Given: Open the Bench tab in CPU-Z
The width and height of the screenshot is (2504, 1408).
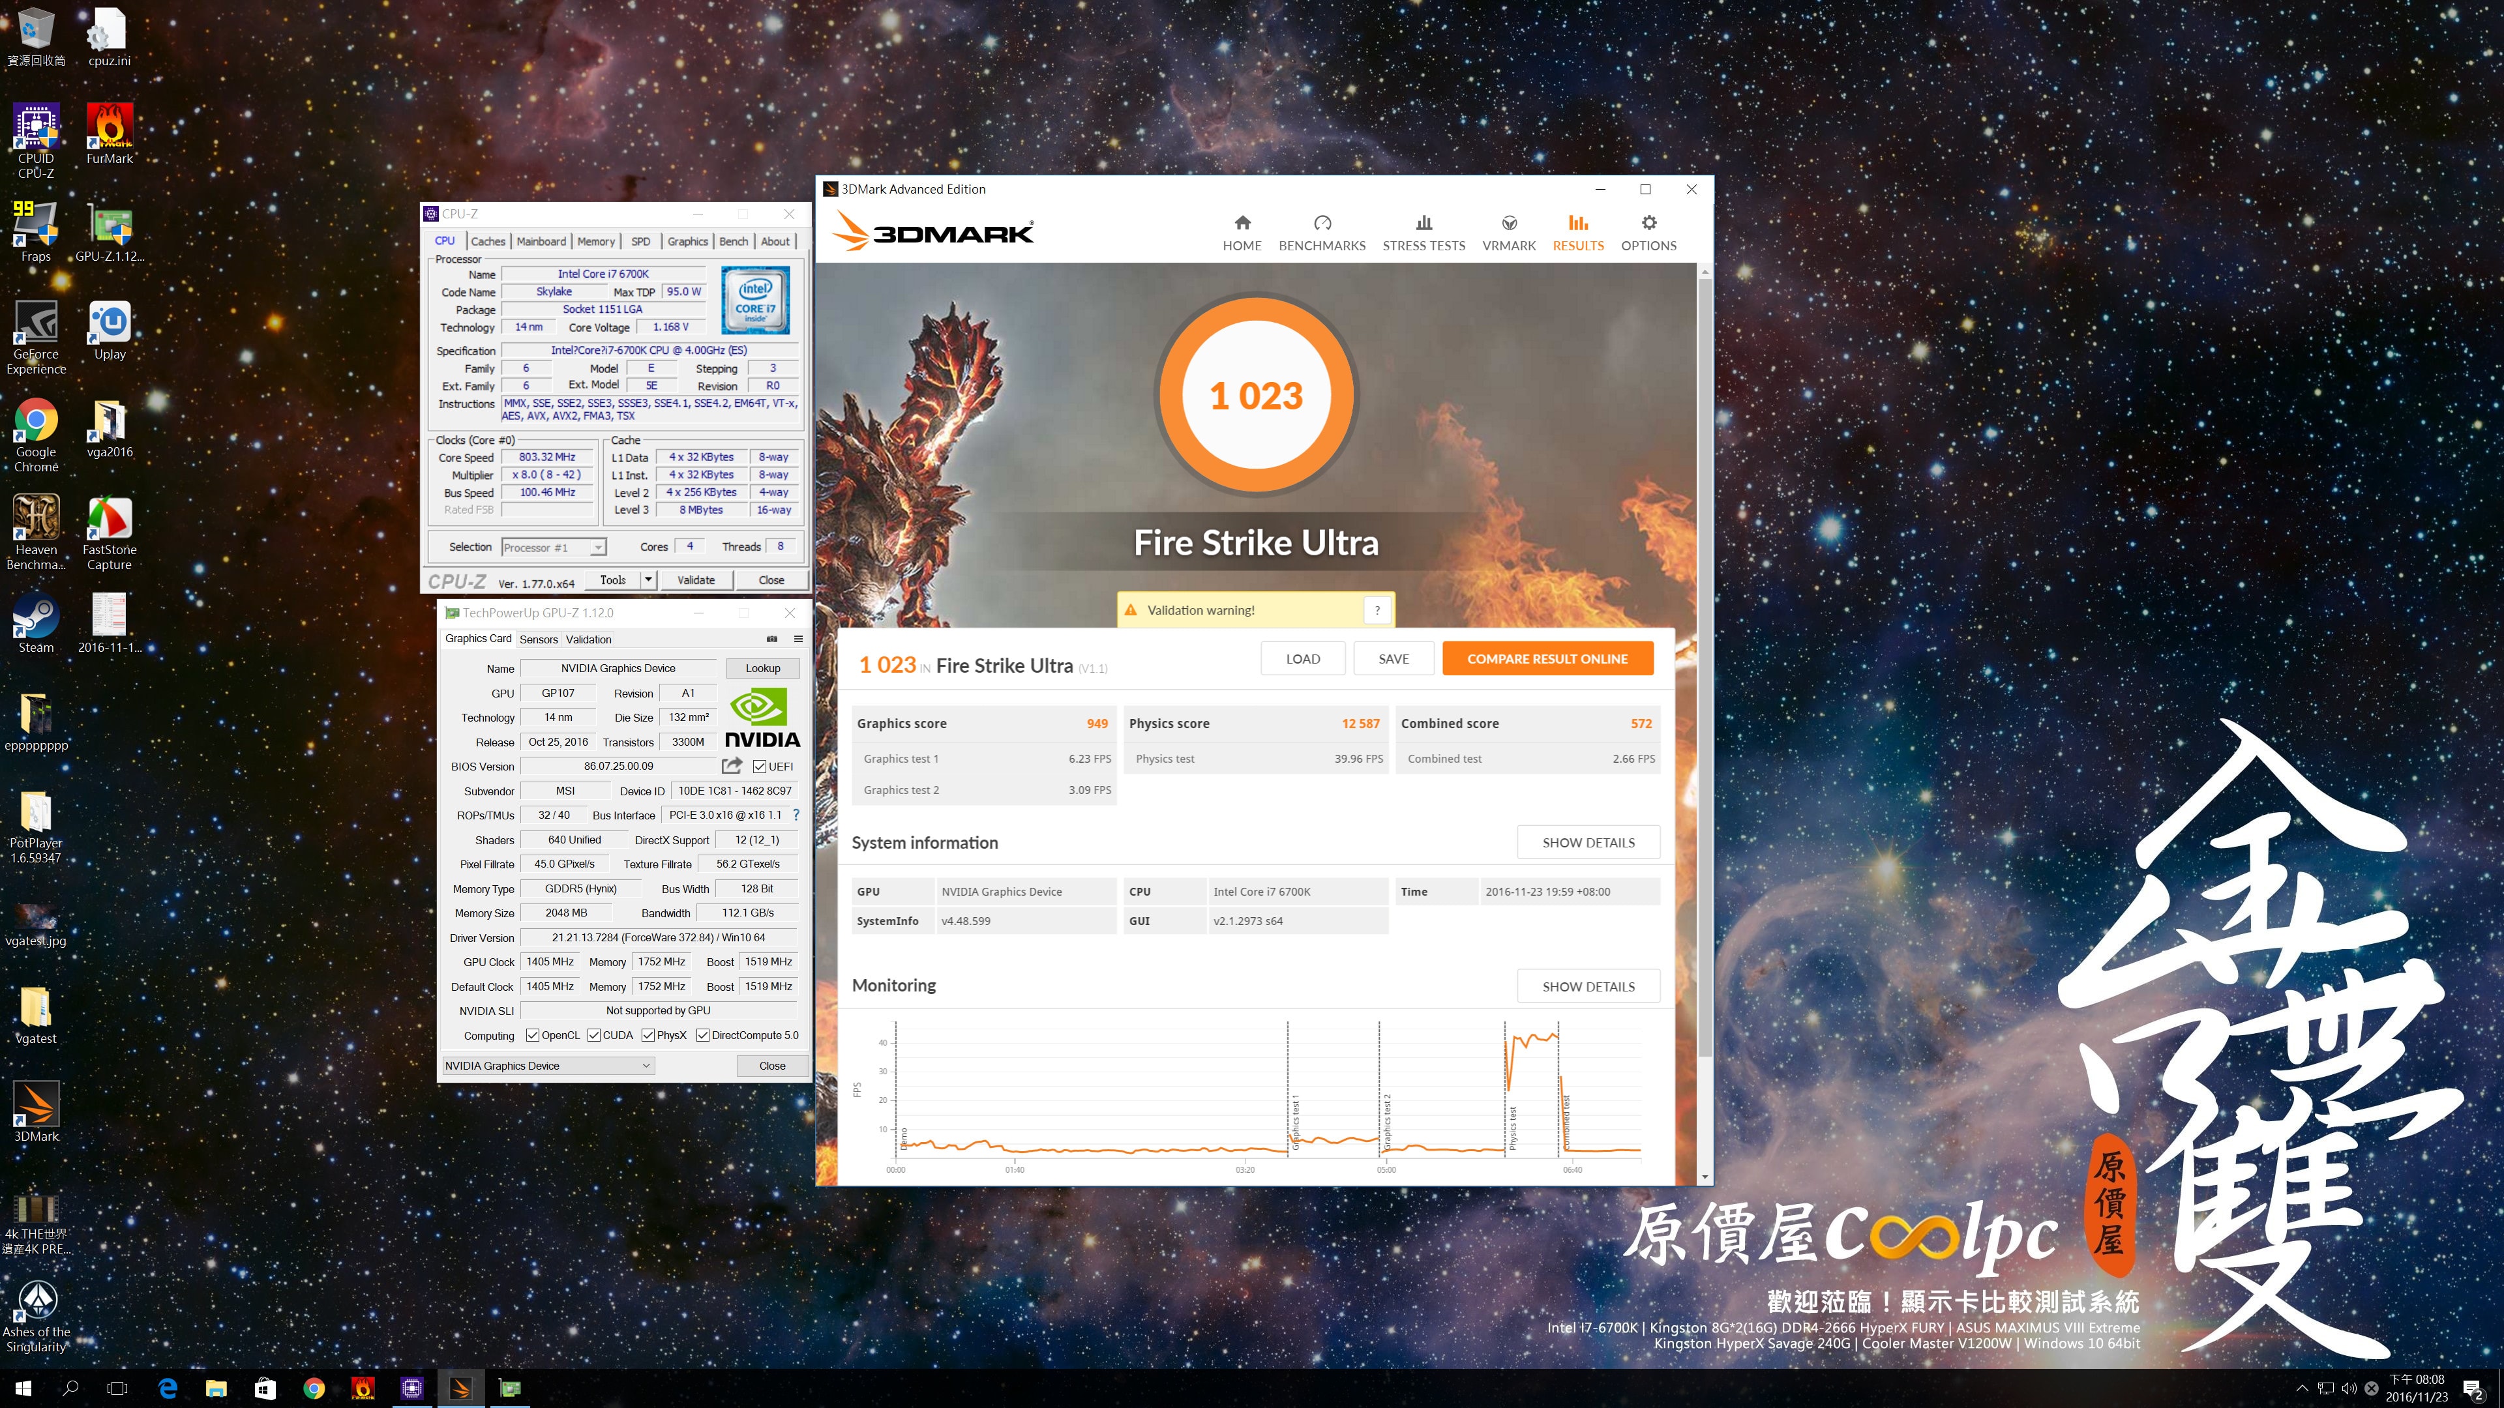Looking at the screenshot, I should tap(734, 241).
